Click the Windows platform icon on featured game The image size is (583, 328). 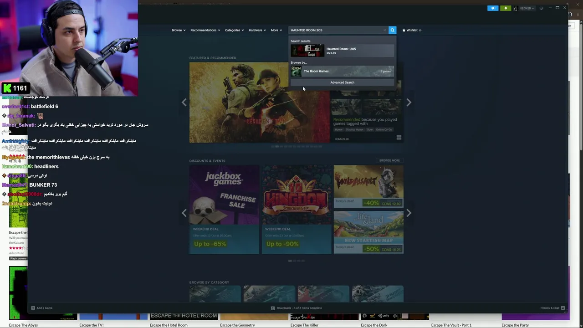(x=399, y=138)
